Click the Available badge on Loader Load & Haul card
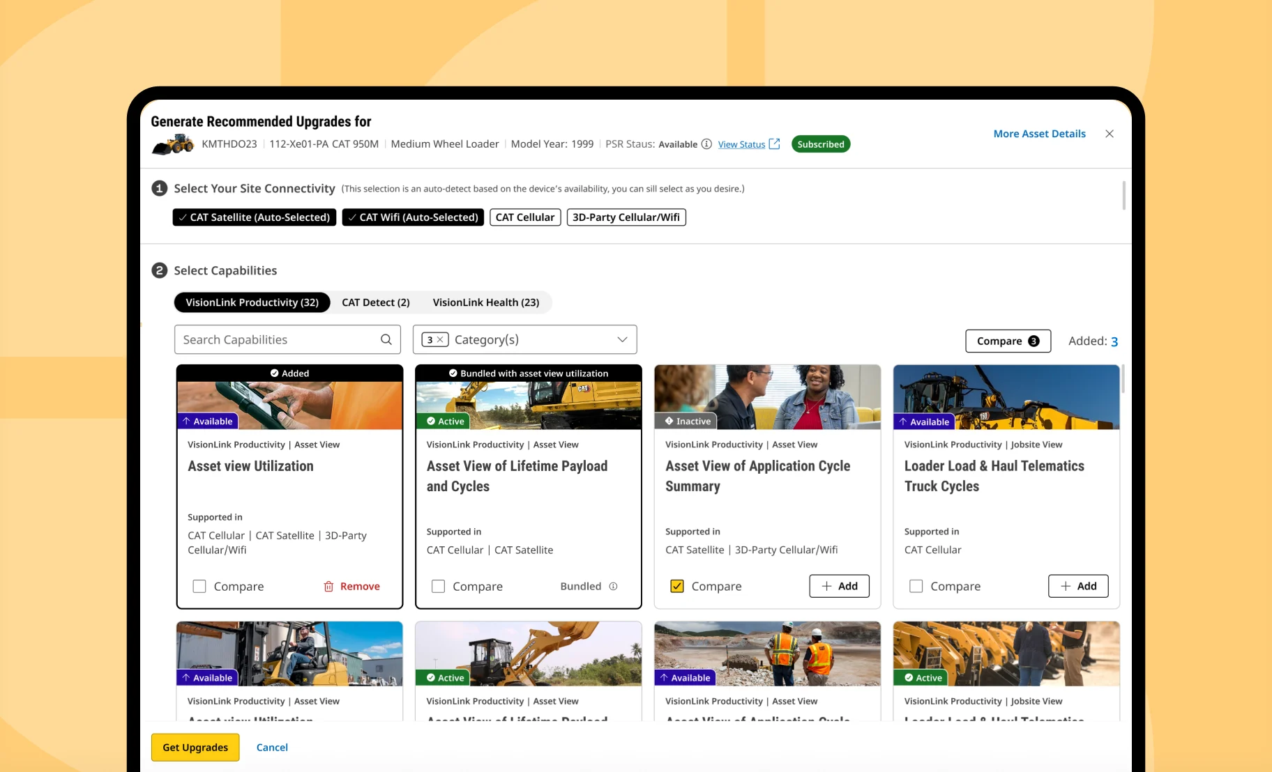Screen dimensions: 1272x772 tap(924, 422)
